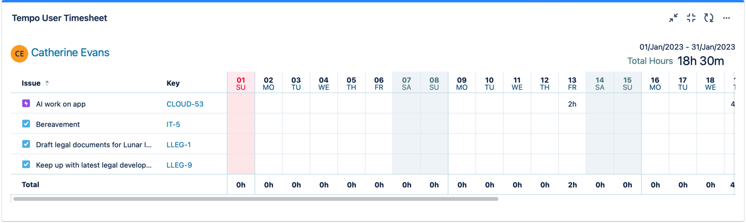Image resolution: width=746 pixels, height=223 pixels.
Task: Open the gadget more options menu
Action: pyautogui.click(x=726, y=18)
